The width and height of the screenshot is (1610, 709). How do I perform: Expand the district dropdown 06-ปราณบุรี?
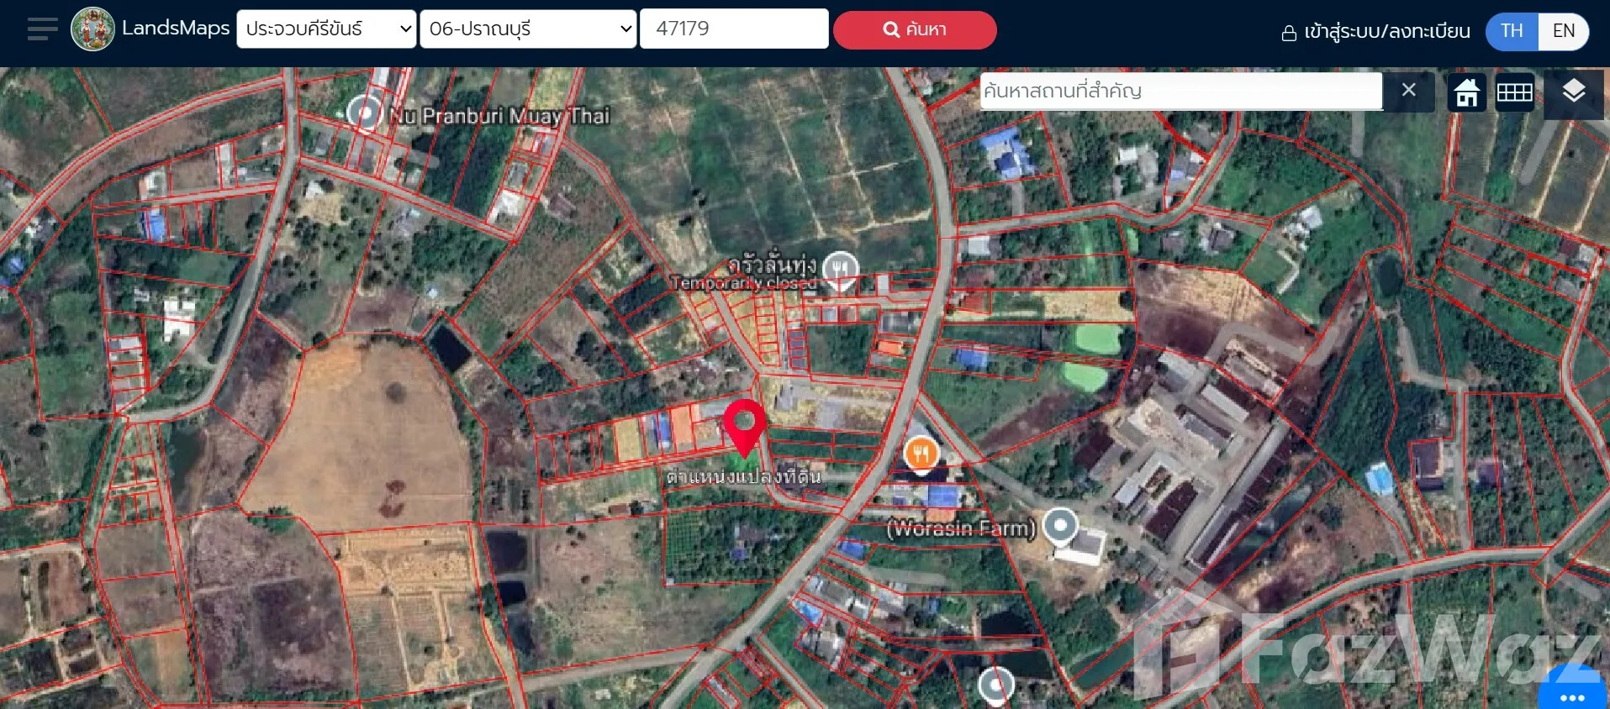point(528,29)
